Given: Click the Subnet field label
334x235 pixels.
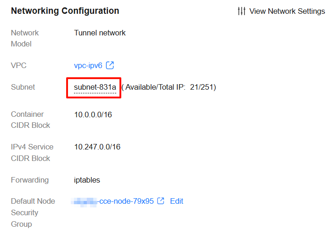Looking at the screenshot, I should point(23,87).
